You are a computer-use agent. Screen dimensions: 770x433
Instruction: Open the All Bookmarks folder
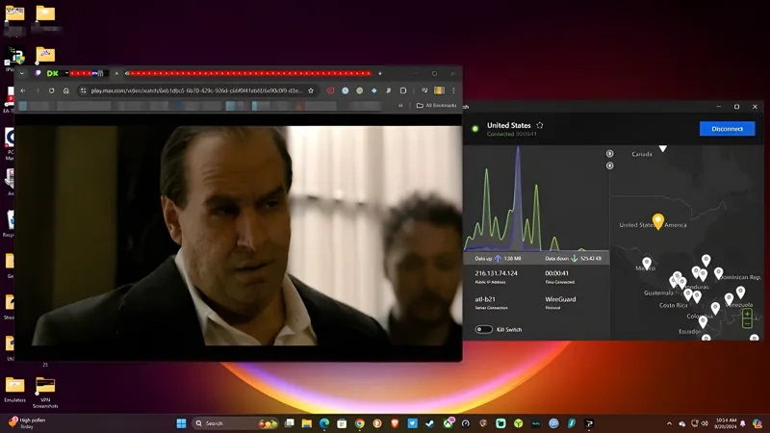click(436, 106)
